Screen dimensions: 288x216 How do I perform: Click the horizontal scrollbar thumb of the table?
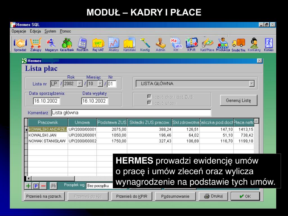53,179
